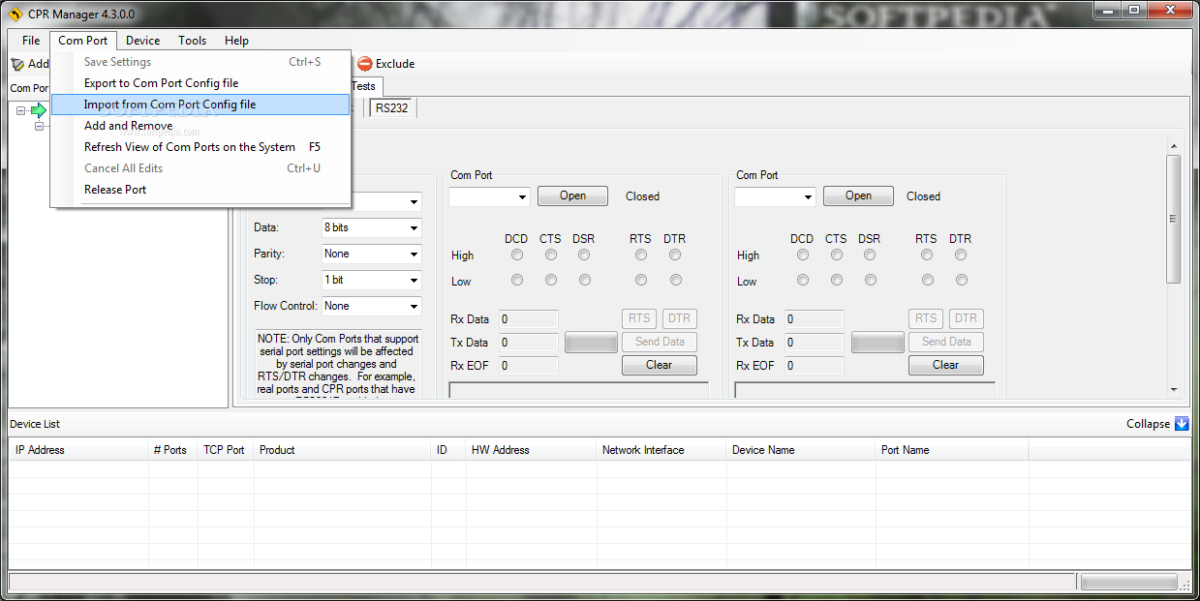Click Rx EOF field in second Com Port panel
1200x601 pixels.
pyautogui.click(x=814, y=366)
